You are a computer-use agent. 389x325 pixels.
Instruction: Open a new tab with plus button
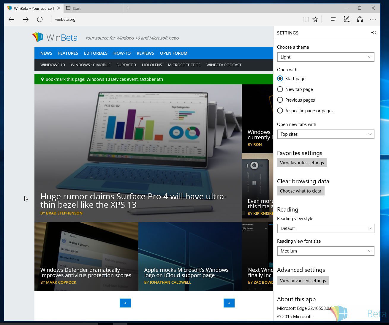click(128, 8)
